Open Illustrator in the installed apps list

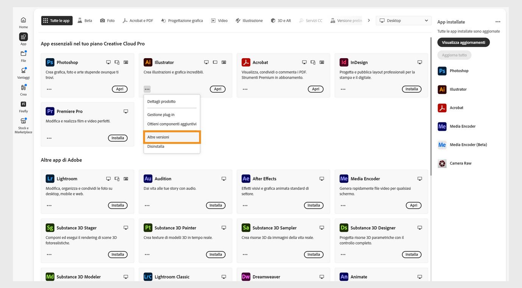click(452, 90)
